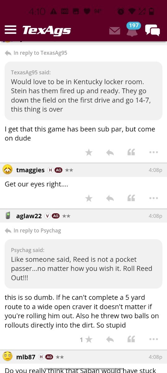
Task: Quote tmaggies' post
Action: [x=131, y=198]
